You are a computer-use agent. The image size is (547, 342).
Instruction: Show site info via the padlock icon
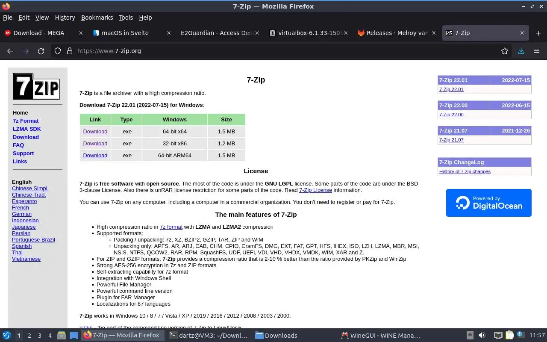pos(70,51)
